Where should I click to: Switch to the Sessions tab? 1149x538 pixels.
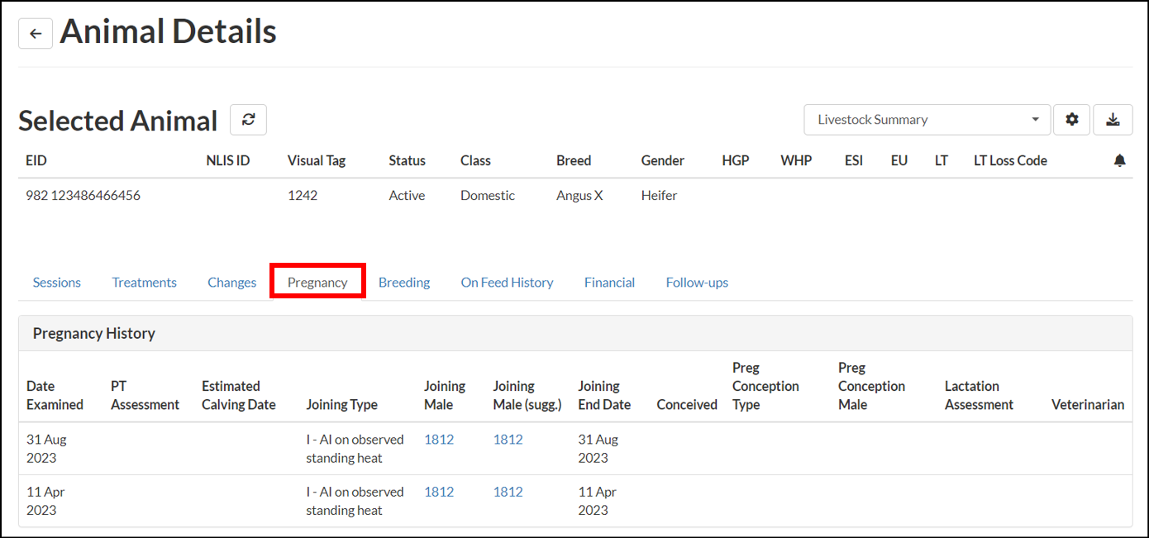(x=57, y=283)
